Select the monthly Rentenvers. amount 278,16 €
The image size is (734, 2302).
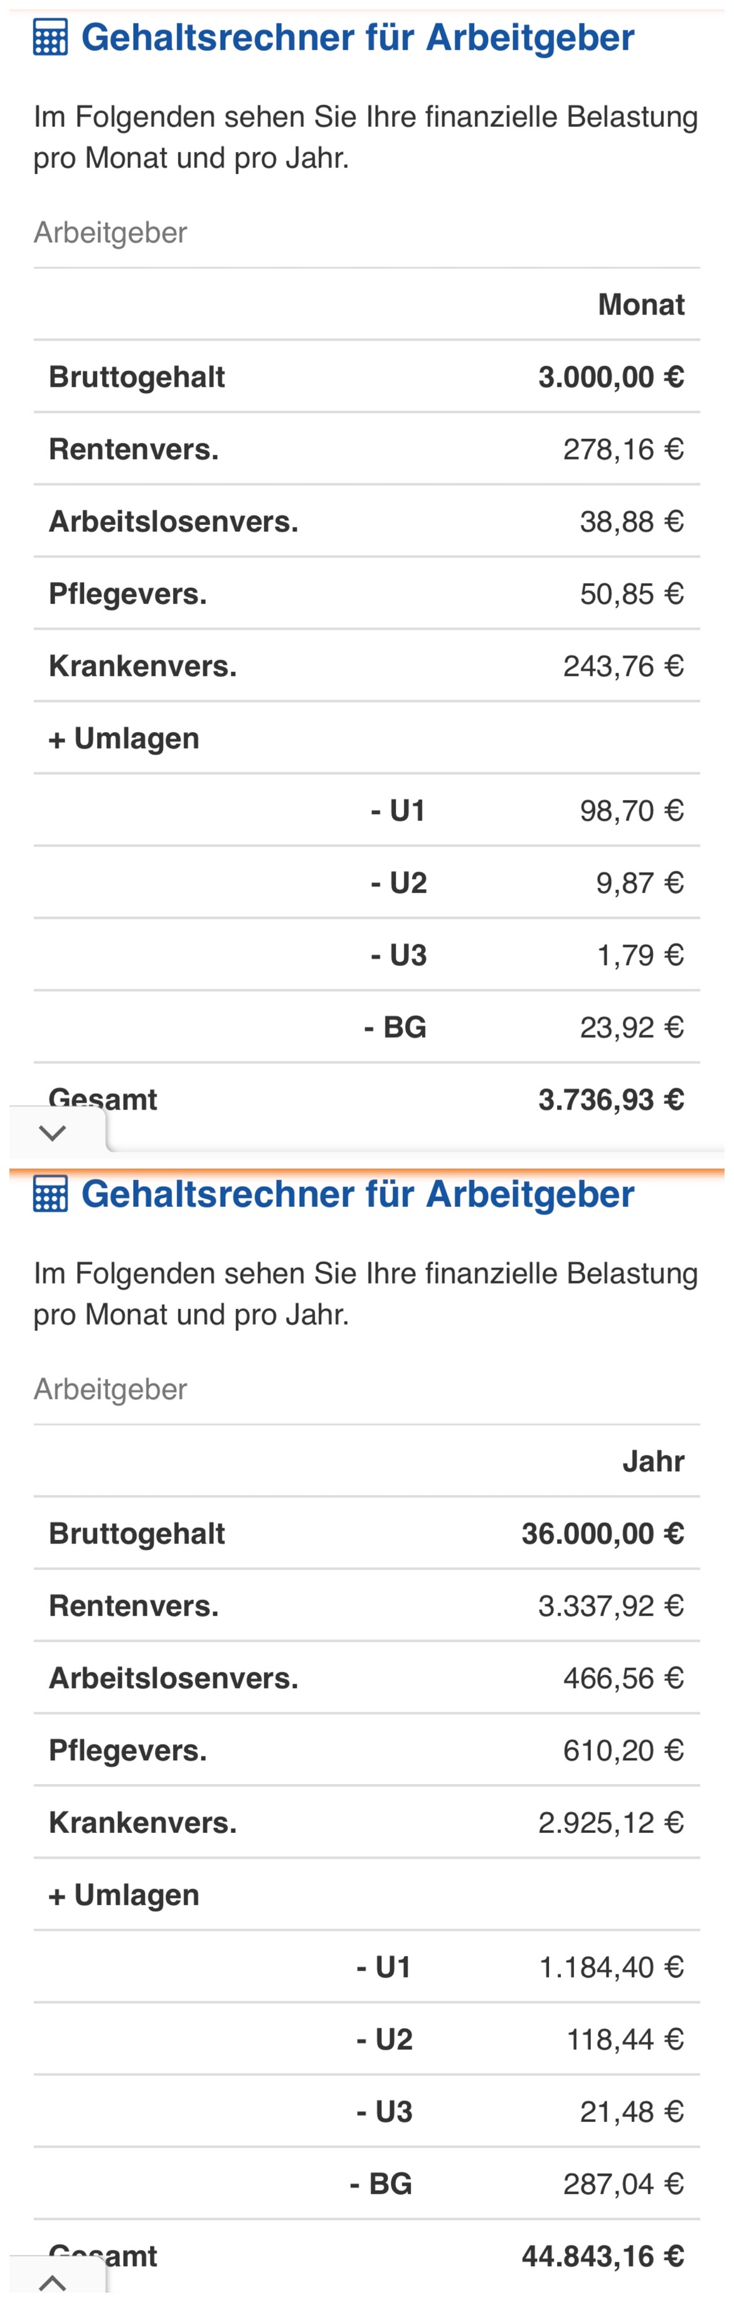pyautogui.click(x=622, y=450)
